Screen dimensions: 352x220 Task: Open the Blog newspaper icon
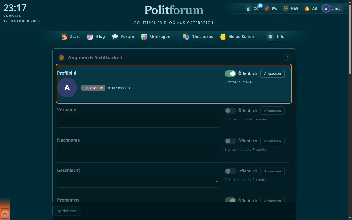(90, 37)
